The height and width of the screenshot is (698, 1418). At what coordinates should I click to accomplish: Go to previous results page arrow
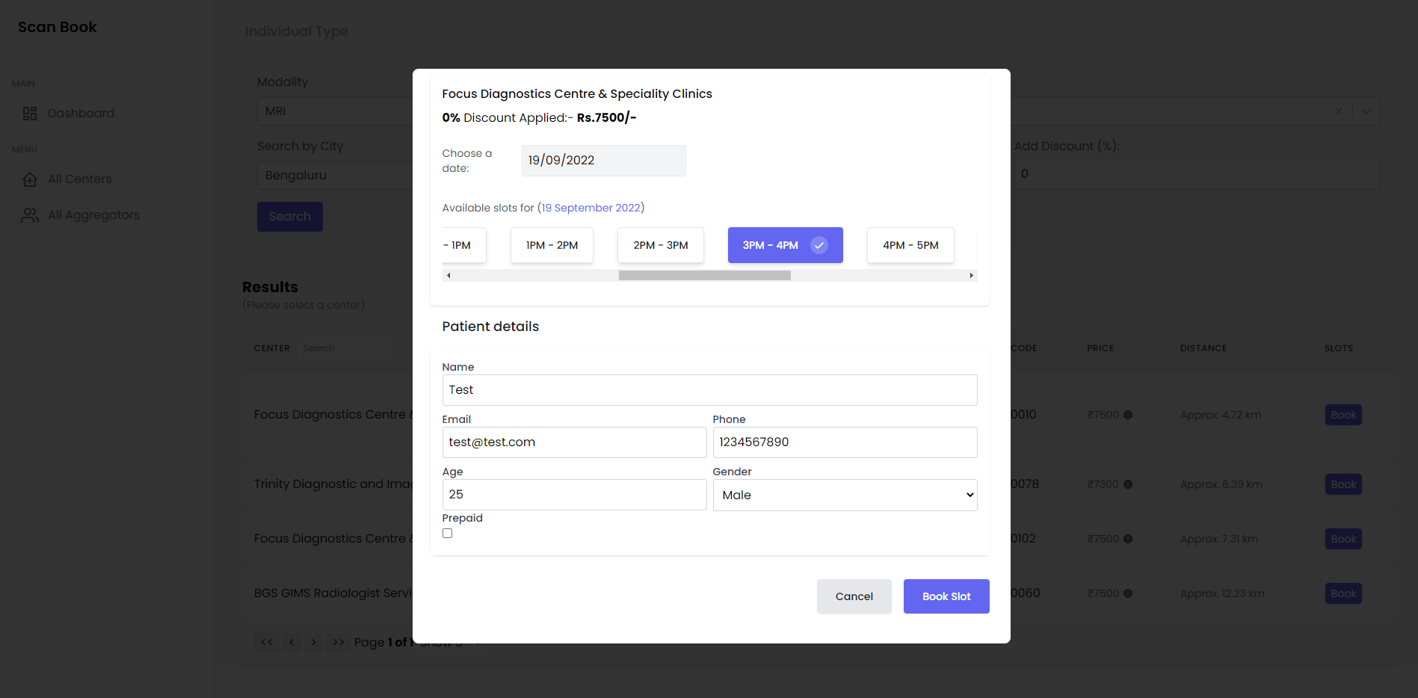click(292, 642)
